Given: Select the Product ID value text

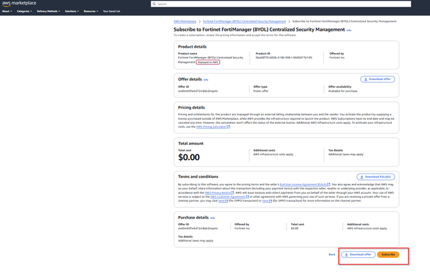Looking at the screenshot, I should coord(284,58).
